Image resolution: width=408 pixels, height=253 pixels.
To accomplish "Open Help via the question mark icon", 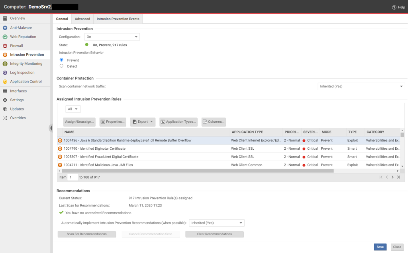I will 394,7.
